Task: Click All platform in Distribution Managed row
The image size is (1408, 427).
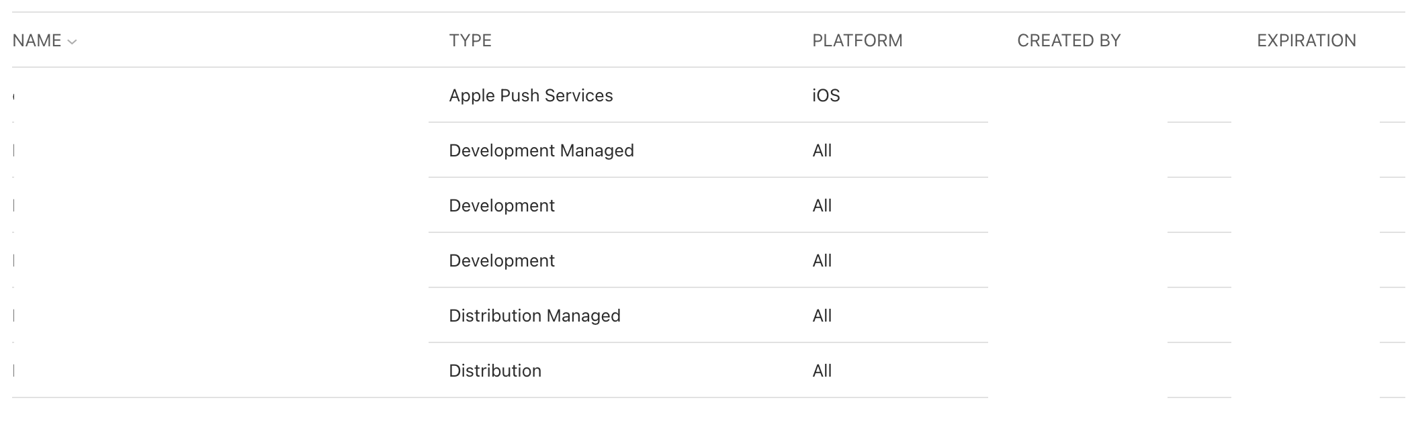Action: pyautogui.click(x=822, y=316)
